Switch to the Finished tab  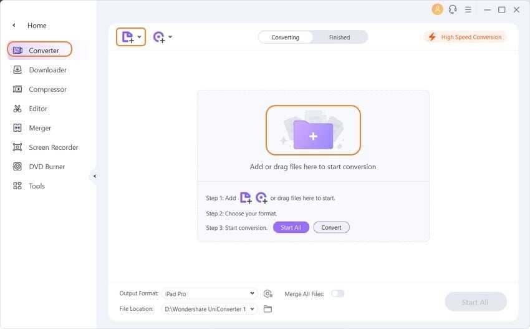pyautogui.click(x=339, y=37)
